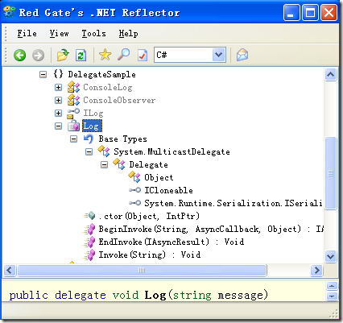Click the Options checkmark page icon
Screen dimensions: 343x323
(x=143, y=56)
